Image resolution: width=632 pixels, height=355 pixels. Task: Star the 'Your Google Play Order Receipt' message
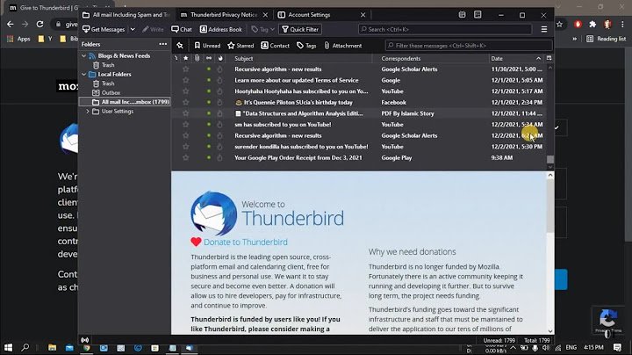coord(185,158)
